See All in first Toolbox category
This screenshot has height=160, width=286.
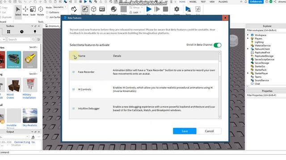[x=33, y=47]
